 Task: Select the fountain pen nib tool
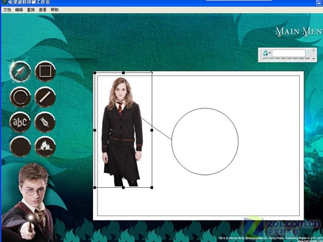click(x=45, y=122)
